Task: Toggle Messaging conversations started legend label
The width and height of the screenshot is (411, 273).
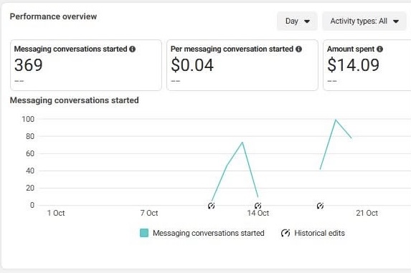Action: pyautogui.click(x=209, y=233)
